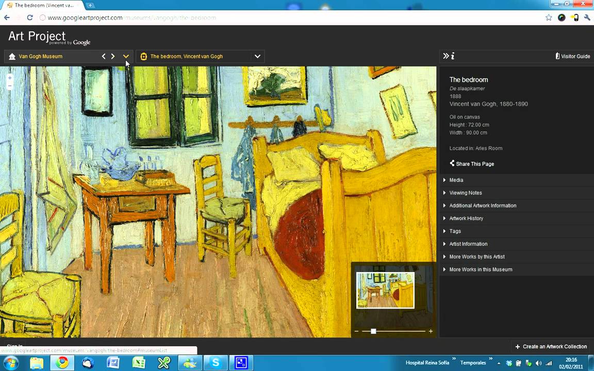The height and width of the screenshot is (371, 594).
Task: Zoom in with the painting's plus button
Action: click(x=10, y=78)
